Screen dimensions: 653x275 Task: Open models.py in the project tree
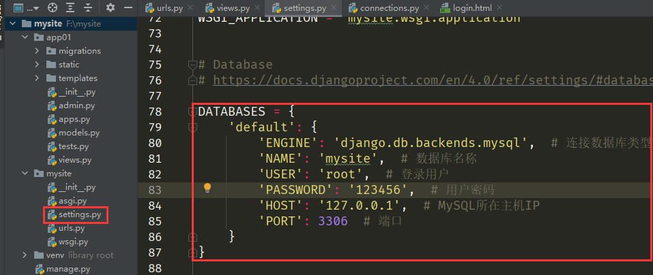pyautogui.click(x=78, y=133)
